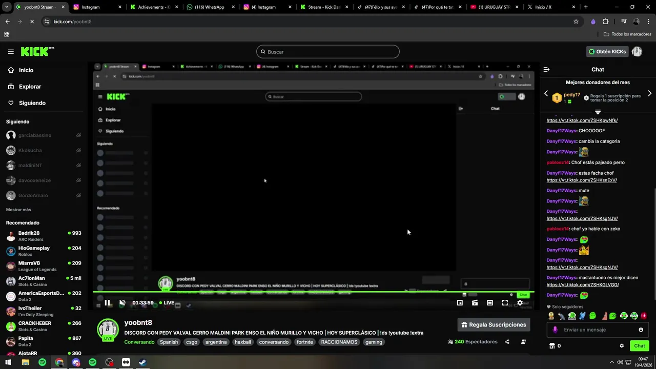Click the Obtén KICKs button
This screenshot has height=369, width=656.
tap(608, 52)
